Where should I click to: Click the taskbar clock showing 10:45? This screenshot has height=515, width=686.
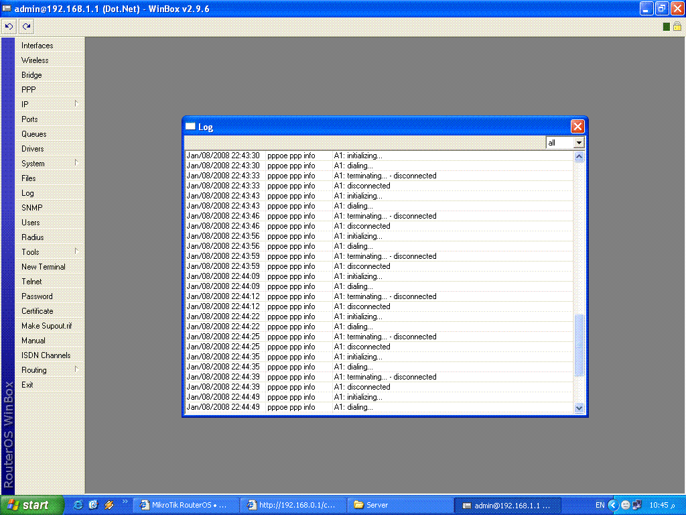[x=661, y=505]
